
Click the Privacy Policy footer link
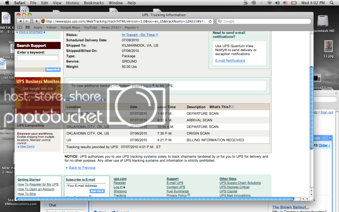[177, 195]
